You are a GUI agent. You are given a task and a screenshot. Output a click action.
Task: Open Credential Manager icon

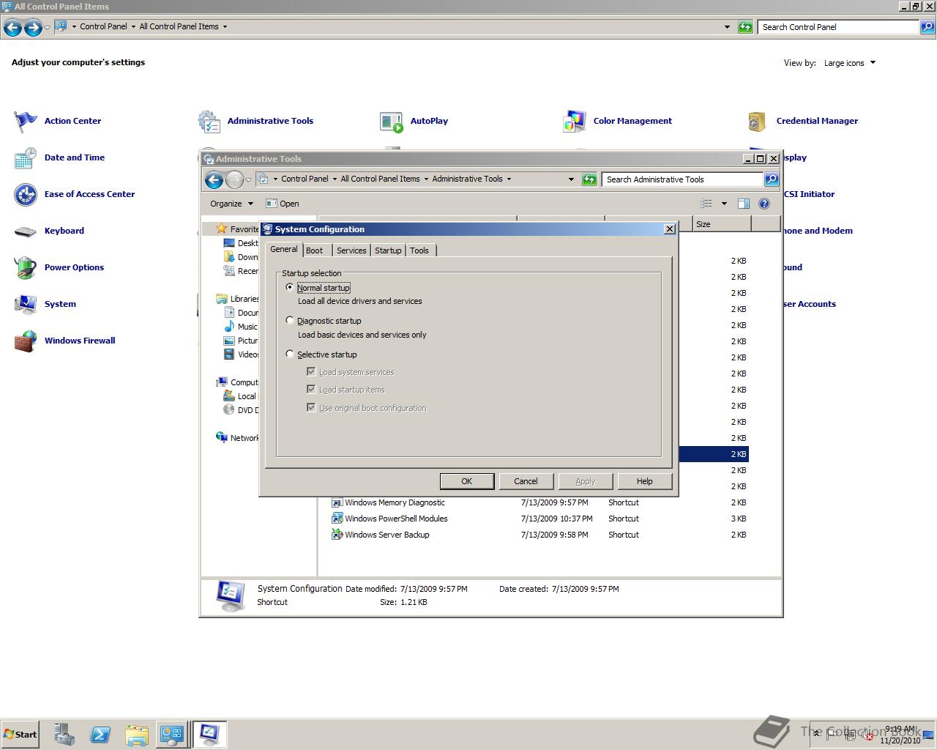coord(758,122)
